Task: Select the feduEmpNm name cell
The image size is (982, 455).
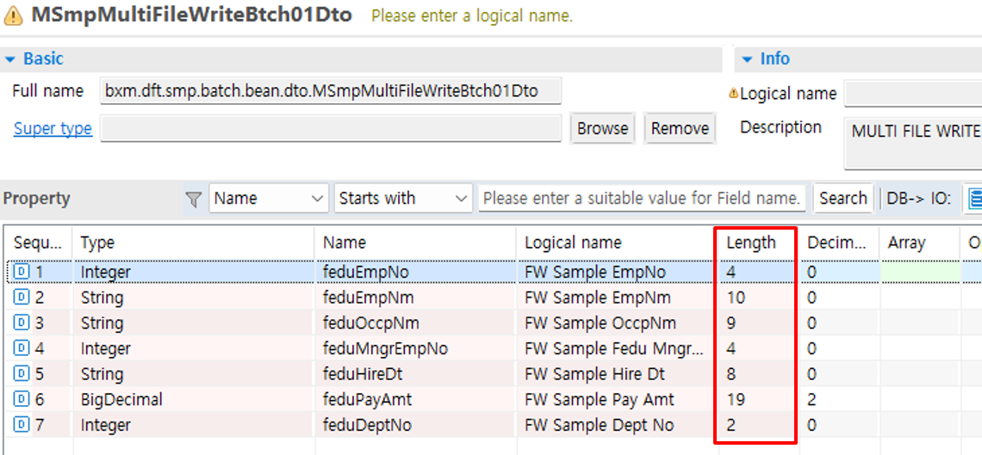Action: pyautogui.click(x=416, y=298)
